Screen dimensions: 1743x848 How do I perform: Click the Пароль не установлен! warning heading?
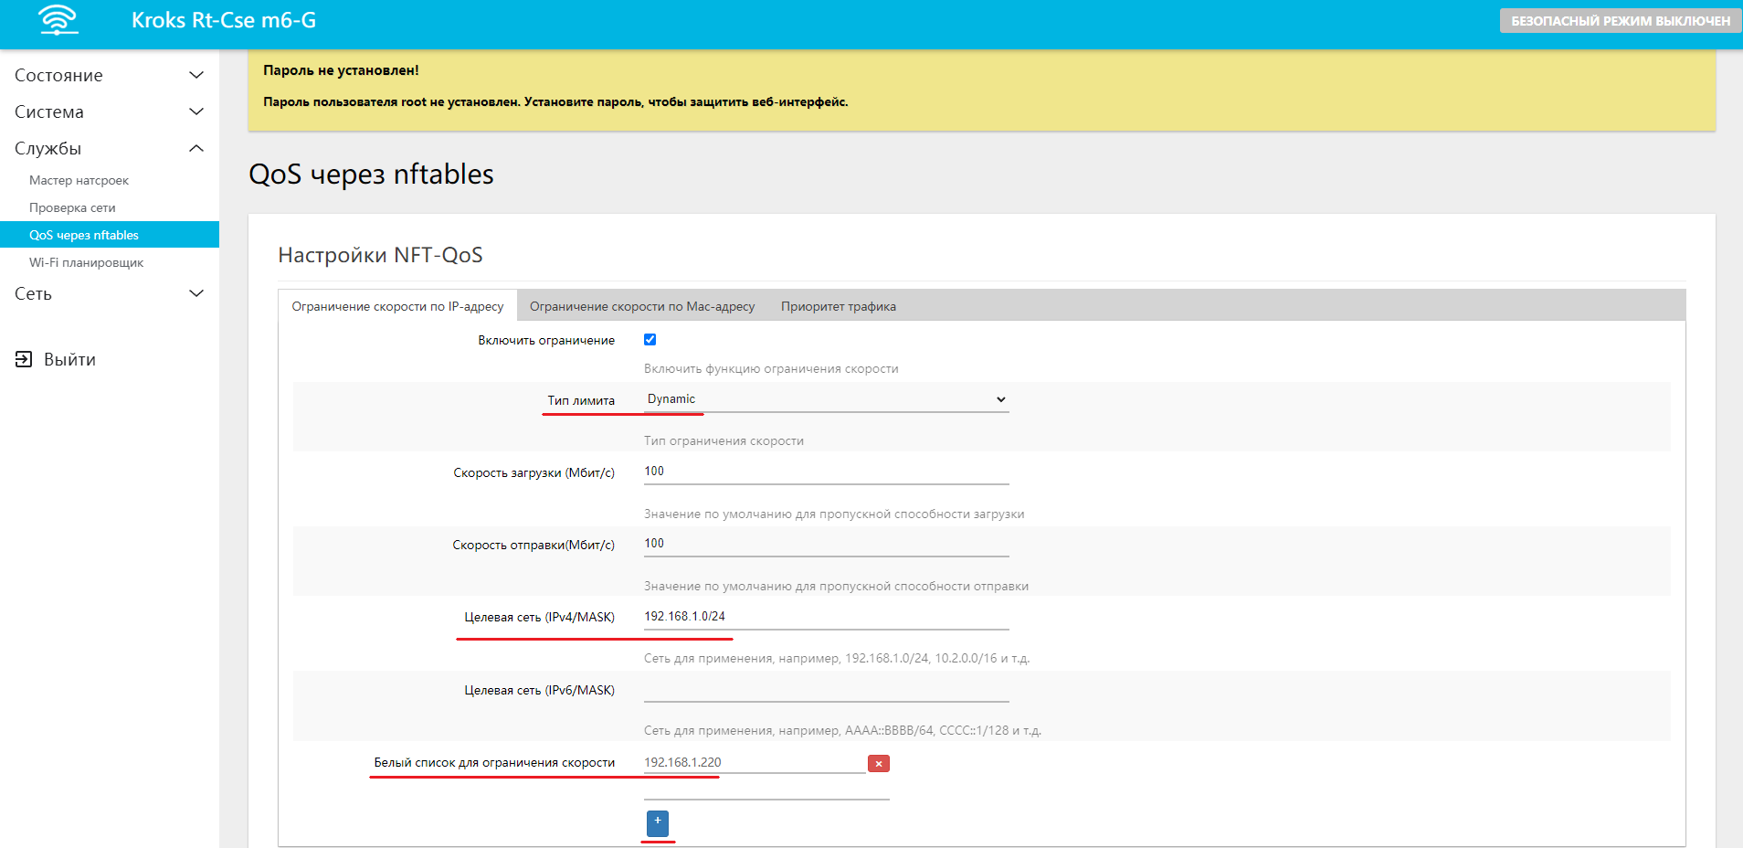point(341,70)
